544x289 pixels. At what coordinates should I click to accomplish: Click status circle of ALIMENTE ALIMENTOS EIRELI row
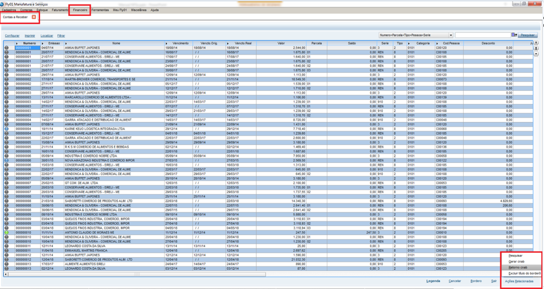coord(6,264)
